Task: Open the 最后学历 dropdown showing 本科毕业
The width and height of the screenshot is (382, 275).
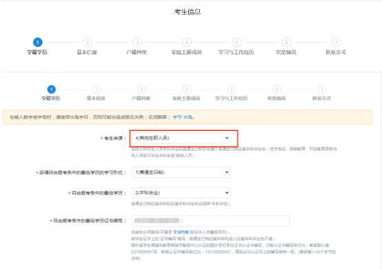Action: (181, 193)
